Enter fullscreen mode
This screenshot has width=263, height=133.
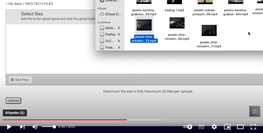[253, 127]
